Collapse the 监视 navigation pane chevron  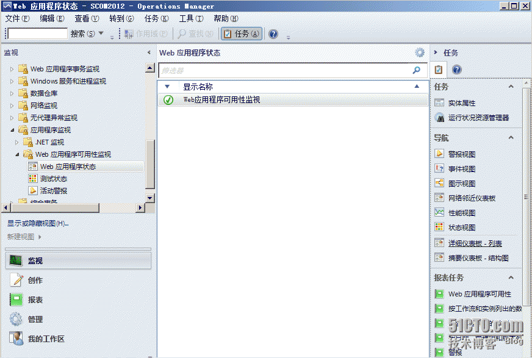pos(149,52)
